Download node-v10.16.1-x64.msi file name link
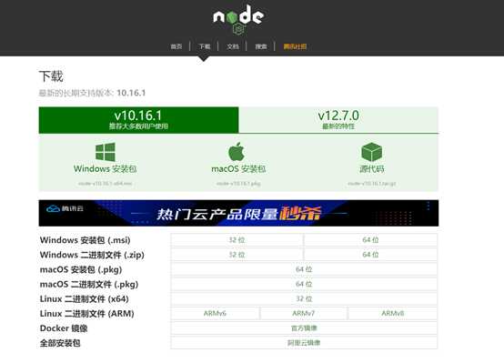 (106, 184)
